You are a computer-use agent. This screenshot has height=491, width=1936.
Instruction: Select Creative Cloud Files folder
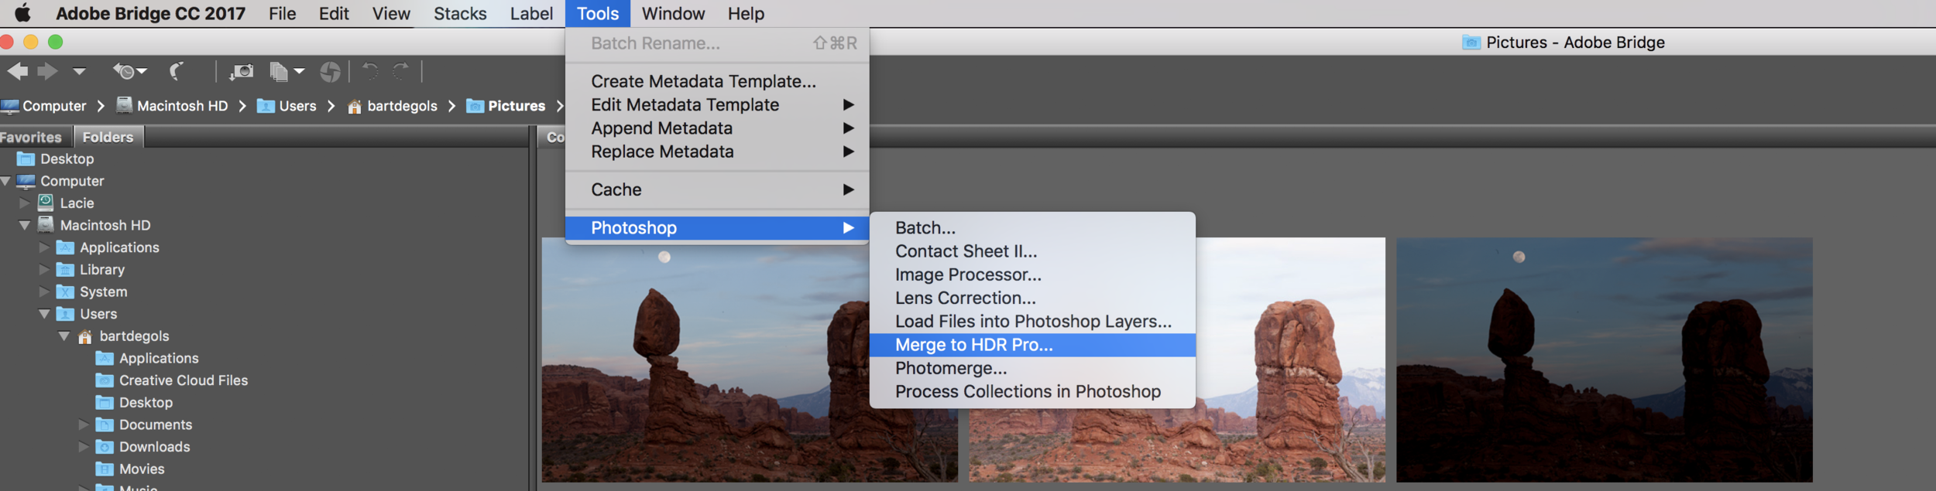point(172,380)
